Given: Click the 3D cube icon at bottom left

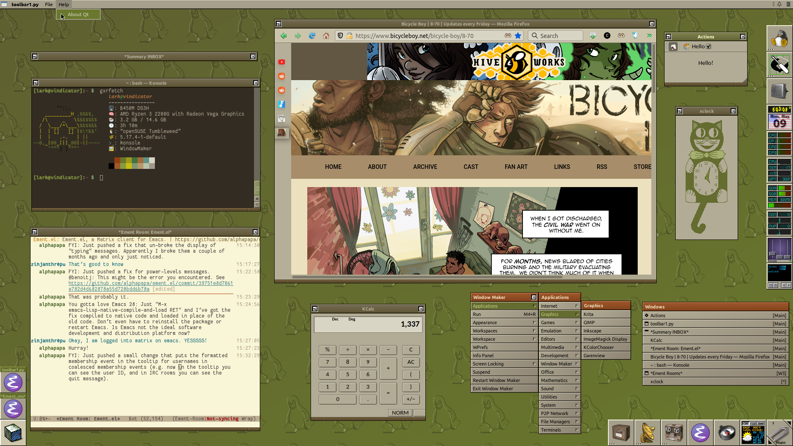Looking at the screenshot, I should (x=13, y=433).
